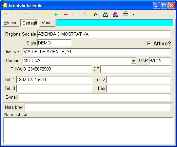Toggle the Attivo? checkbox
Viewport: 177px width, 147px height.
coord(149,43)
